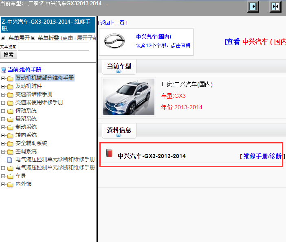Open 制动系统 tree entry

(x=26, y=127)
